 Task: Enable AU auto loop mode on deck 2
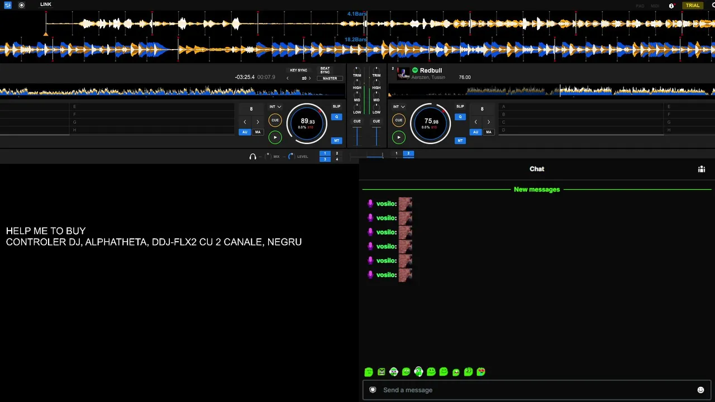tap(475, 132)
